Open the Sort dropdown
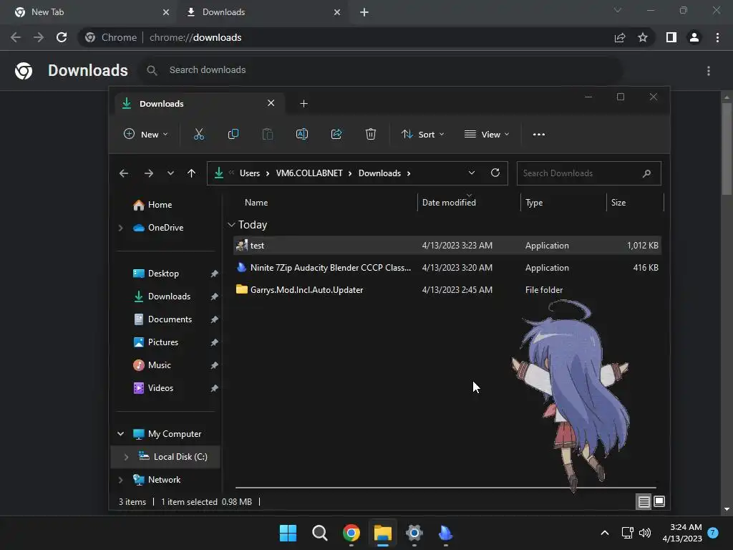Image resolution: width=733 pixels, height=550 pixels. [422, 134]
